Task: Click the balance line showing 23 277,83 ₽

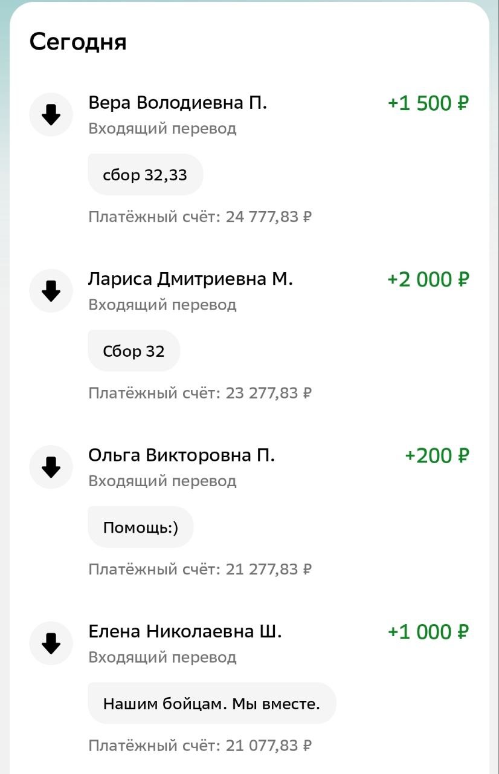Action: click(x=200, y=393)
